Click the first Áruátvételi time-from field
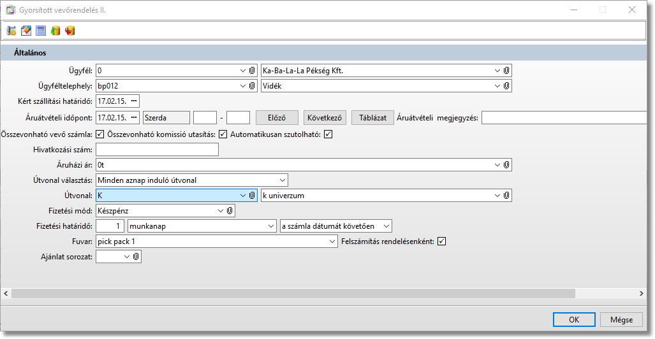This screenshot has width=655, height=339. coord(205,118)
